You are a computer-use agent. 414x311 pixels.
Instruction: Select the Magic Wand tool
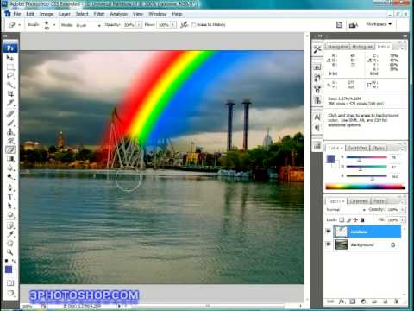click(10, 85)
